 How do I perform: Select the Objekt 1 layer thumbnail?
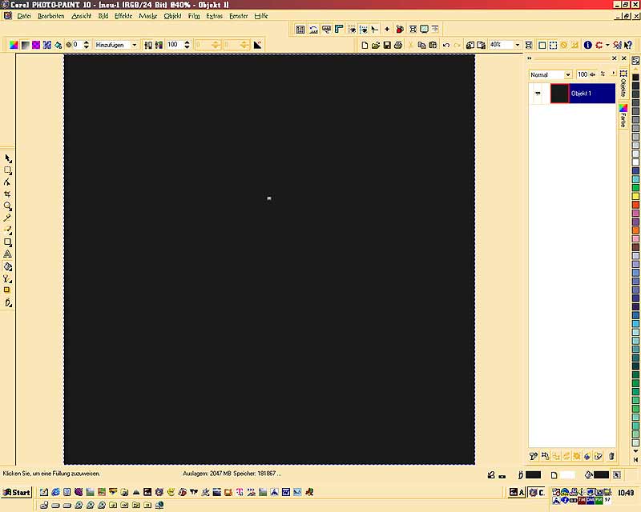559,94
